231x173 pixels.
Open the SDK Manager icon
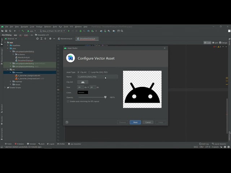coord(109,31)
